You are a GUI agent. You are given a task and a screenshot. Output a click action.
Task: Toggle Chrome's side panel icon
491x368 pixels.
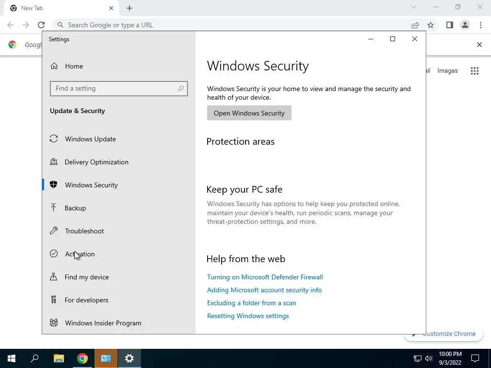pyautogui.click(x=450, y=25)
